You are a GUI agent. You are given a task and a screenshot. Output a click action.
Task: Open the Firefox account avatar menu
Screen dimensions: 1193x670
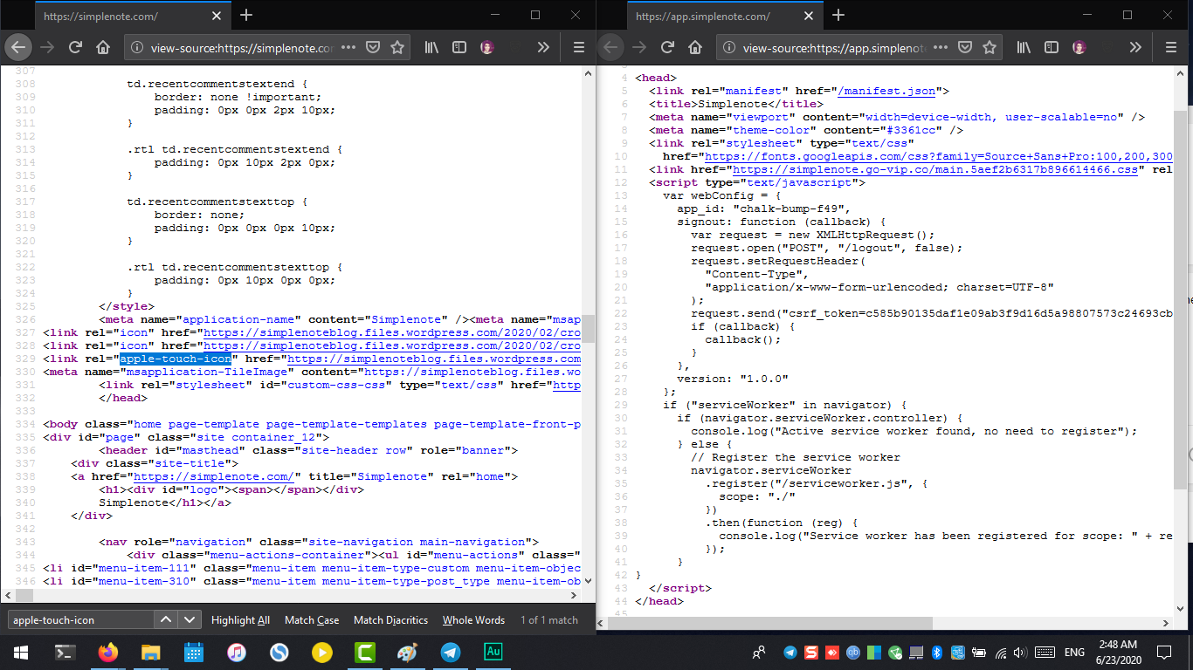489,49
